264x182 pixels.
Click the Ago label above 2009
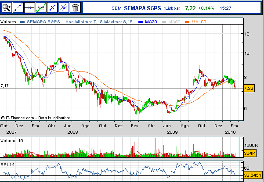point(184,126)
